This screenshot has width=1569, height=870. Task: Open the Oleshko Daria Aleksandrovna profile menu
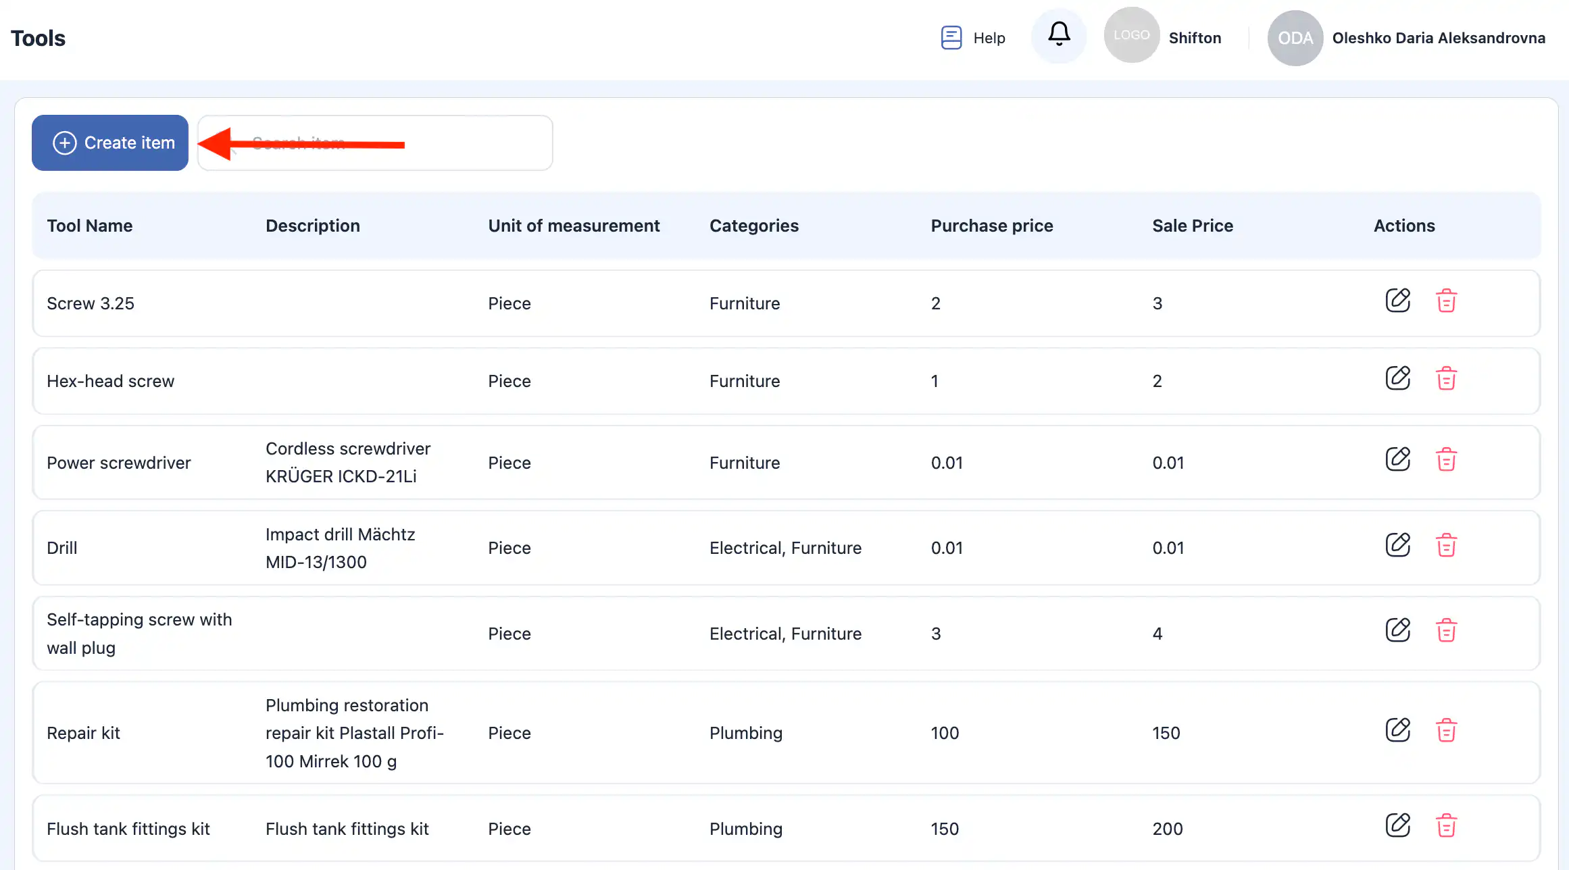(x=1438, y=38)
